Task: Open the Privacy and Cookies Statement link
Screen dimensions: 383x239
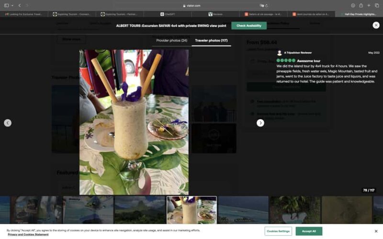Action: (x=28, y=234)
